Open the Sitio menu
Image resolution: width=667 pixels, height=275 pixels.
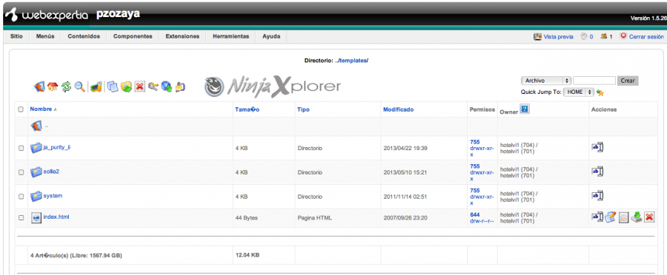click(16, 36)
